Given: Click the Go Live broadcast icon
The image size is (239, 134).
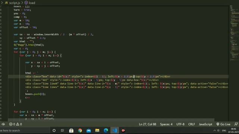Looking at the screenshot, I should pyautogui.click(x=218, y=124).
